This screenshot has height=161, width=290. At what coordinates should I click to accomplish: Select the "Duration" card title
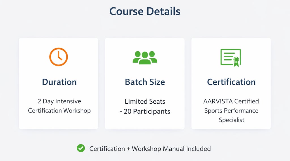[59, 82]
